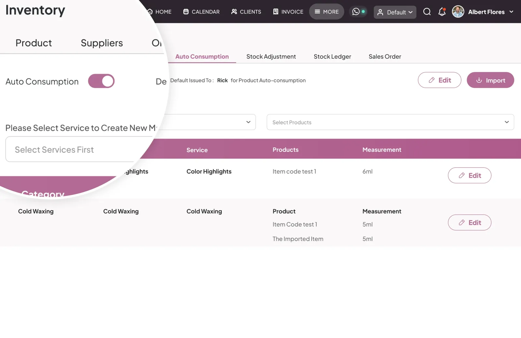This screenshot has height=338, width=521.
Task: Open INVOICE from navbar
Action: click(288, 12)
